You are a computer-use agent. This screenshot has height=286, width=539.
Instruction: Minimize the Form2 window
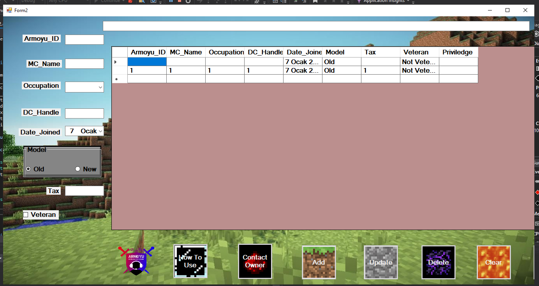click(x=490, y=10)
